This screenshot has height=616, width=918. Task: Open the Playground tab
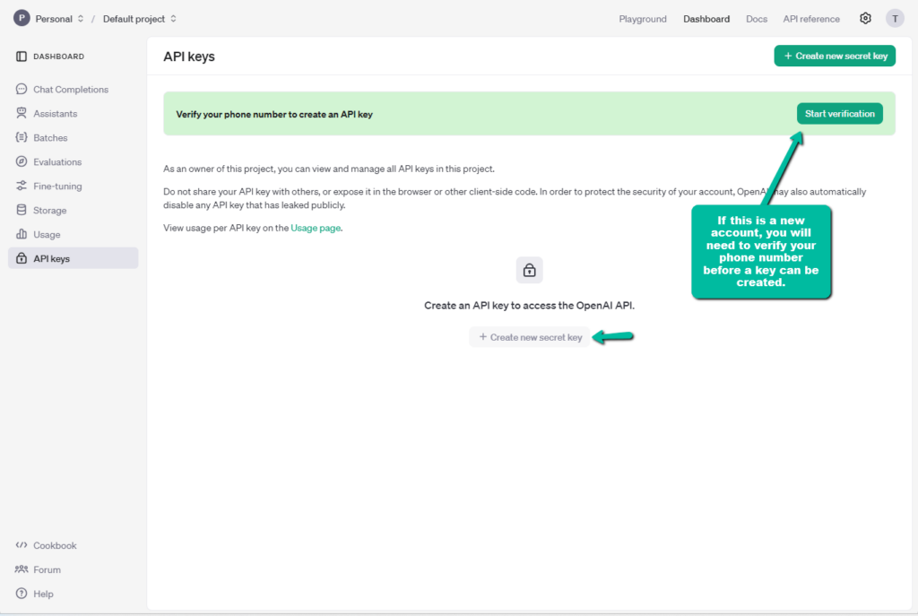click(x=642, y=19)
